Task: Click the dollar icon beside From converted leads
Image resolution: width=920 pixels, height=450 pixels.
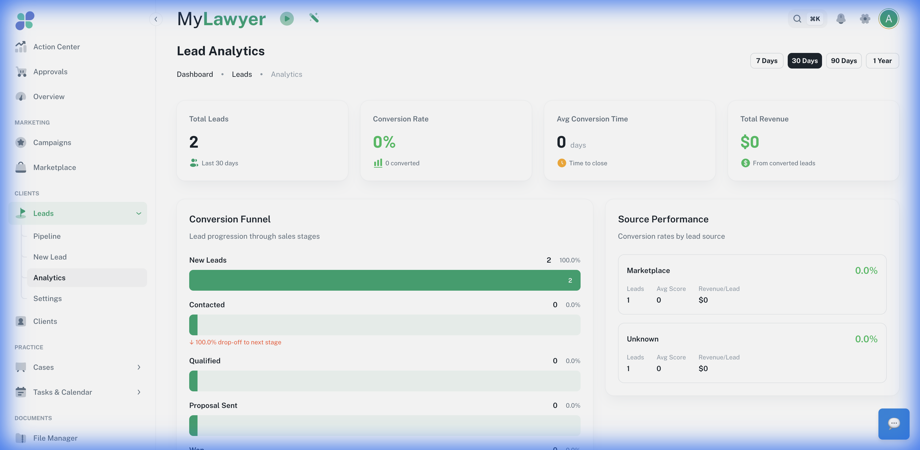Action: 745,163
